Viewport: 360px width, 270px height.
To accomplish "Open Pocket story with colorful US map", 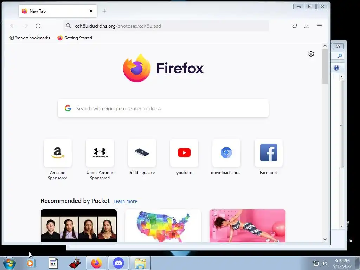I will click(163, 226).
